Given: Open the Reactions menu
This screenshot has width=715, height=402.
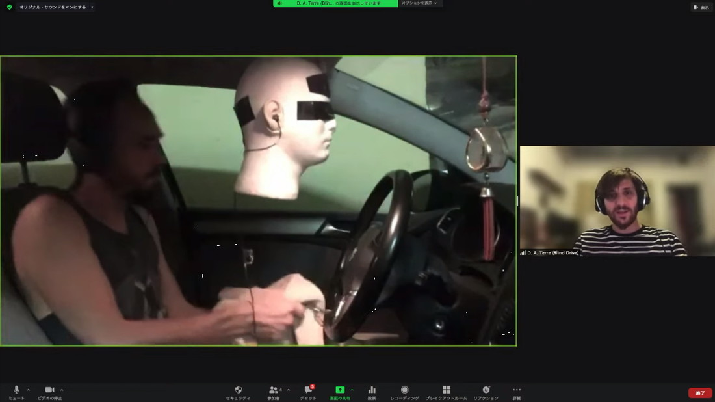Looking at the screenshot, I should (x=486, y=391).
